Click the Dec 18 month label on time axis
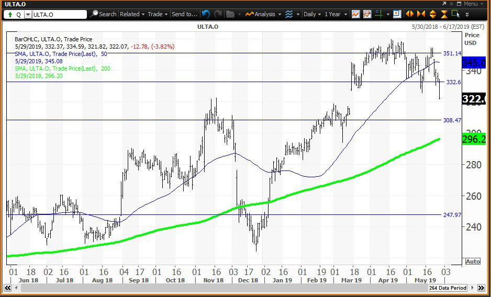Screen dimensions: 491x297 248,280
